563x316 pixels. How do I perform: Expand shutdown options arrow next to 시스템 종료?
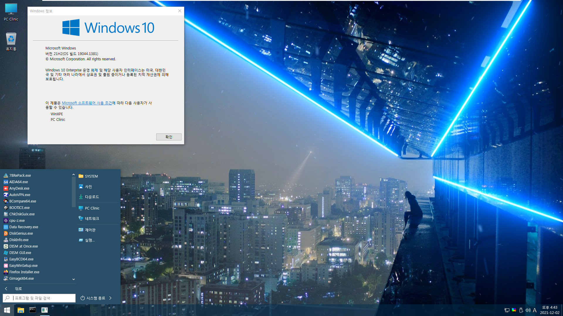click(x=111, y=298)
